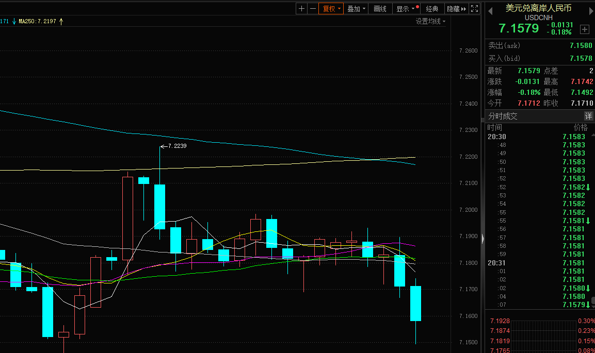Select the 画线 drawing tool
The width and height of the screenshot is (595, 353).
click(380, 9)
